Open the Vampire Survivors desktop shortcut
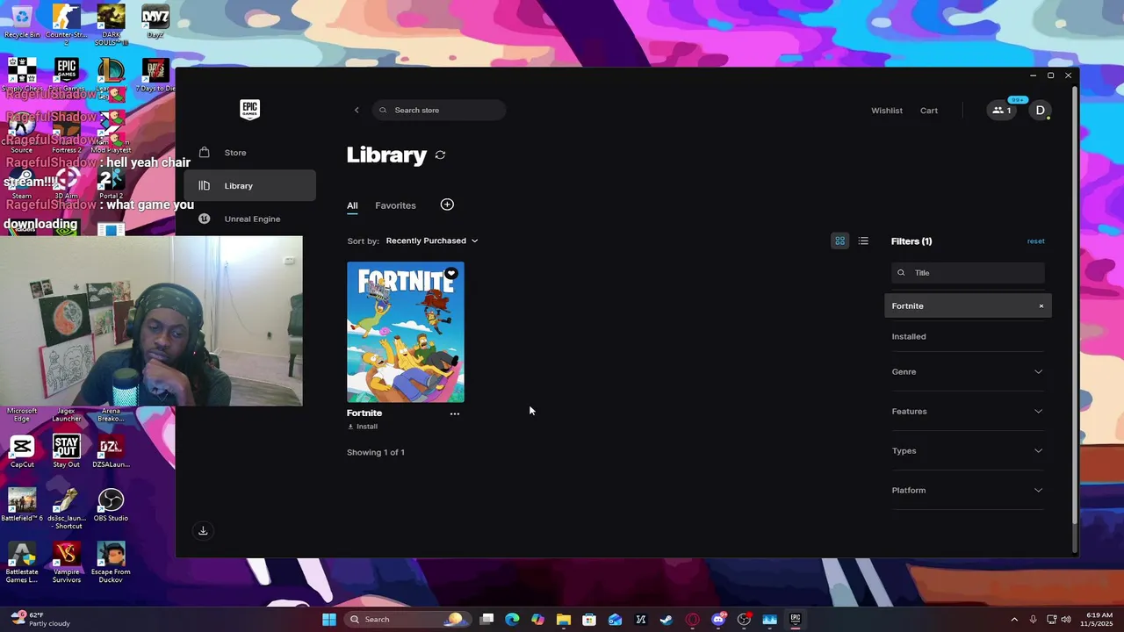The image size is (1124, 632). click(67, 563)
